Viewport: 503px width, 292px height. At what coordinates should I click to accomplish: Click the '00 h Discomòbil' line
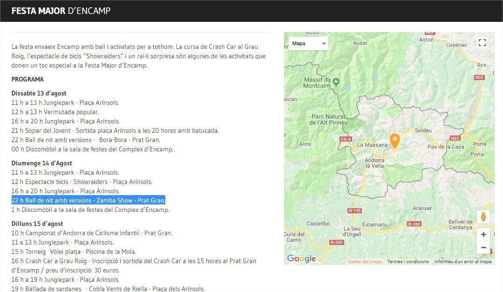coord(92,149)
